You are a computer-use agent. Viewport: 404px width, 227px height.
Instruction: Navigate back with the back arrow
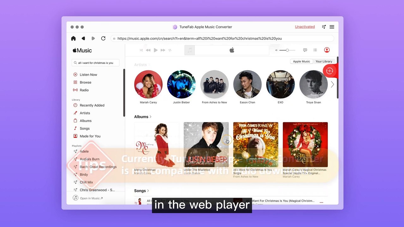click(83, 38)
